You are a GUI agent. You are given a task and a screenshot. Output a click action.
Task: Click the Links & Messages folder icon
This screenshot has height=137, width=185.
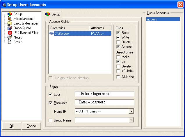coord(10,23)
